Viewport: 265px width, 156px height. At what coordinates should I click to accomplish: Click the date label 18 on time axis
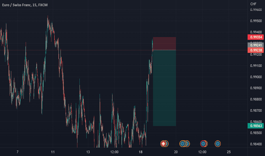(141, 152)
